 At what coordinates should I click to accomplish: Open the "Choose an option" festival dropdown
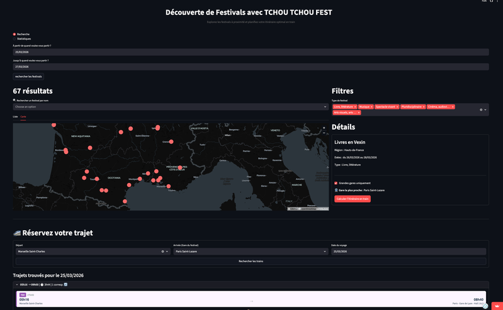tap(170, 107)
